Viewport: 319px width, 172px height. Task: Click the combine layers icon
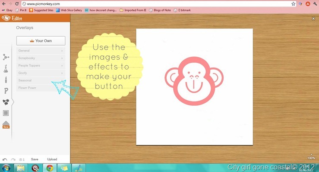coord(22,160)
